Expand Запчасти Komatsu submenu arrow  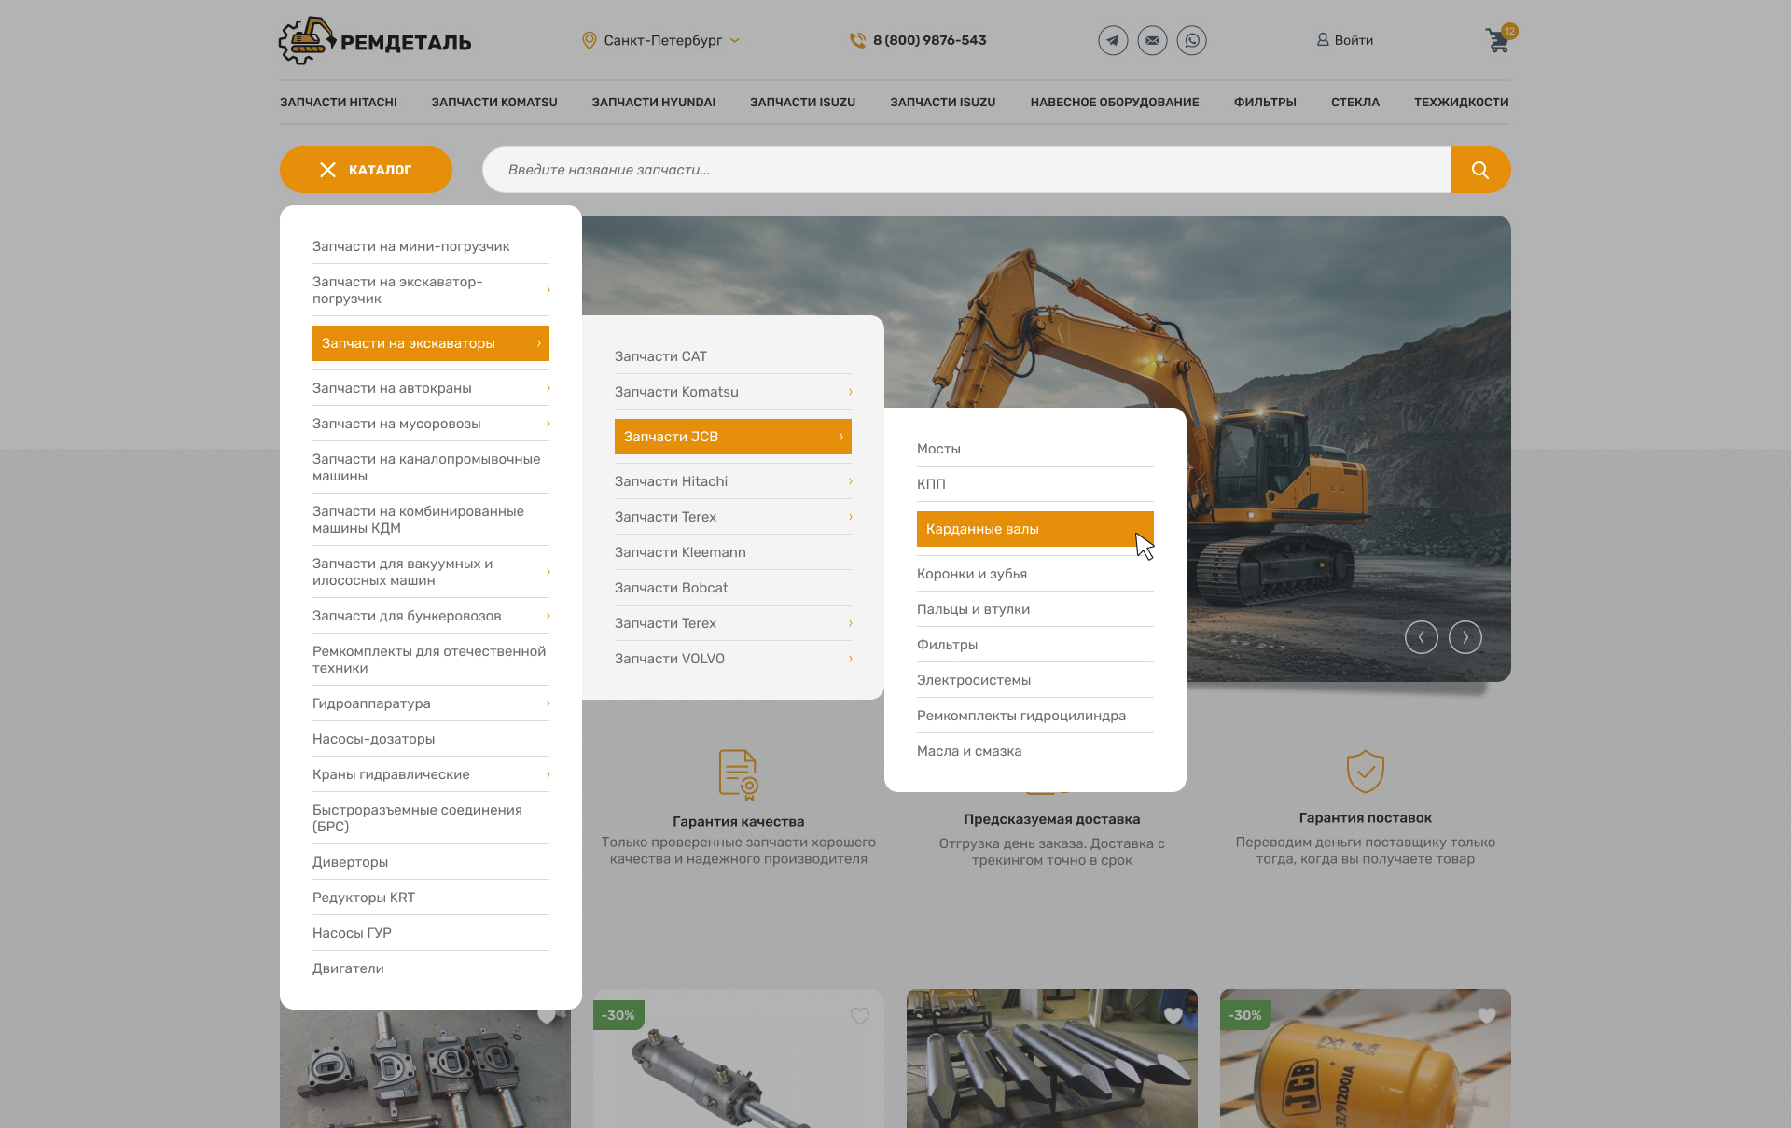pos(850,392)
